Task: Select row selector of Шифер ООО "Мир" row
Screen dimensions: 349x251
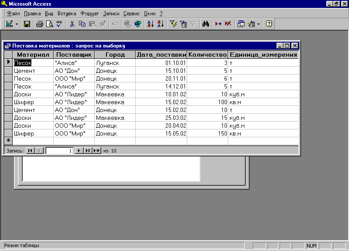Action: pyautogui.click(x=8, y=133)
